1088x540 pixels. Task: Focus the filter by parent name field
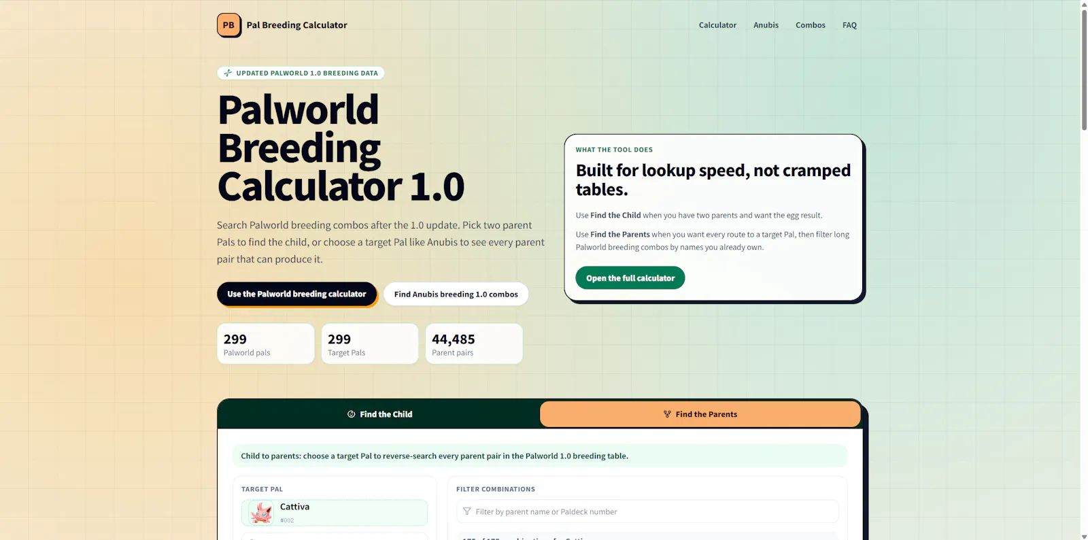tap(647, 511)
